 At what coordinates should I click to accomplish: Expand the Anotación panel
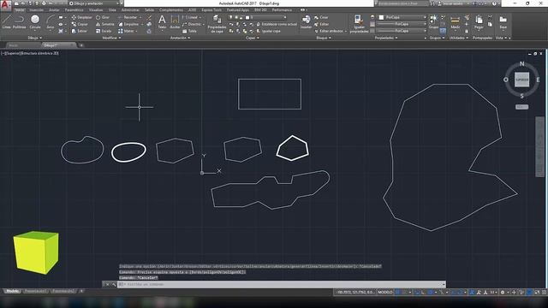[x=180, y=38]
